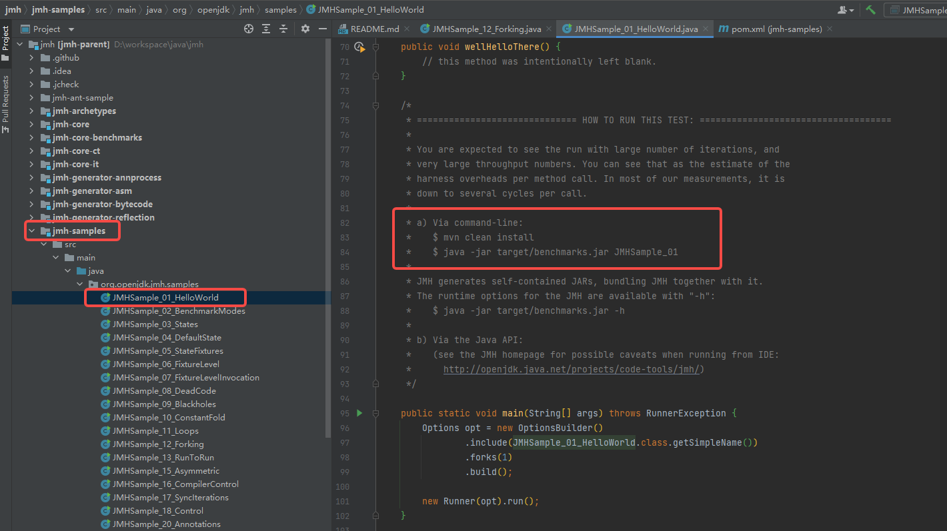947x531 pixels.
Task: Hide the Project tool window with minus icon
Action: coord(323,29)
